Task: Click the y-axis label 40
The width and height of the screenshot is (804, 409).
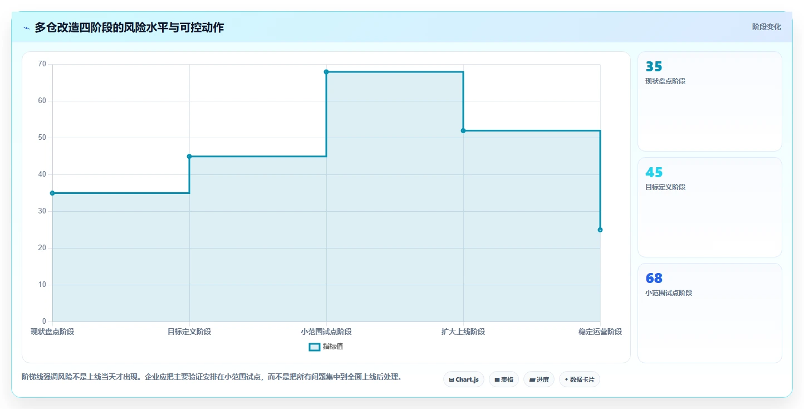Action: pos(42,174)
